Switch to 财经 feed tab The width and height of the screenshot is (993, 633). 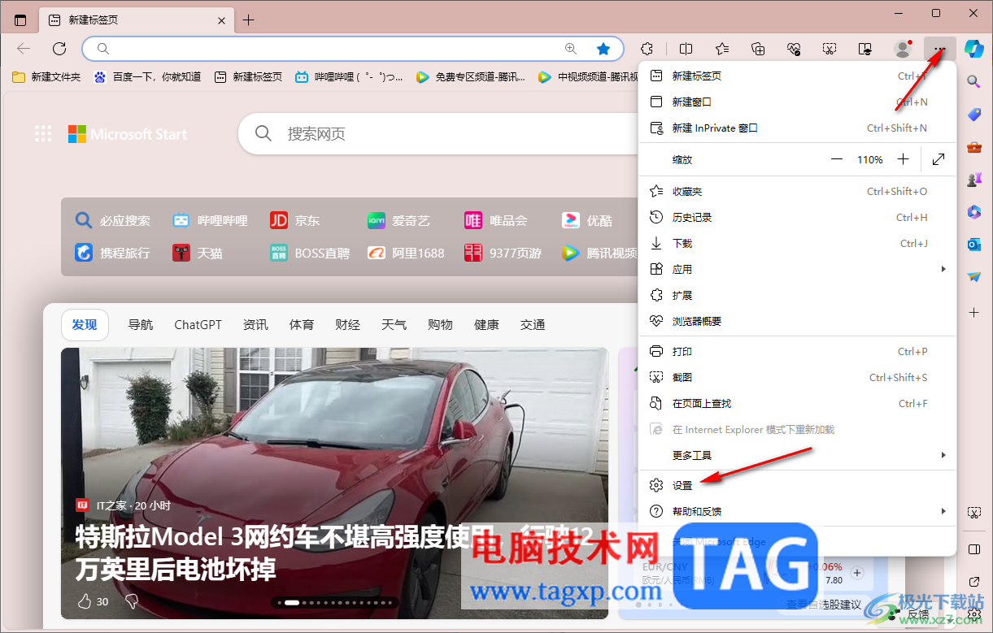(347, 325)
